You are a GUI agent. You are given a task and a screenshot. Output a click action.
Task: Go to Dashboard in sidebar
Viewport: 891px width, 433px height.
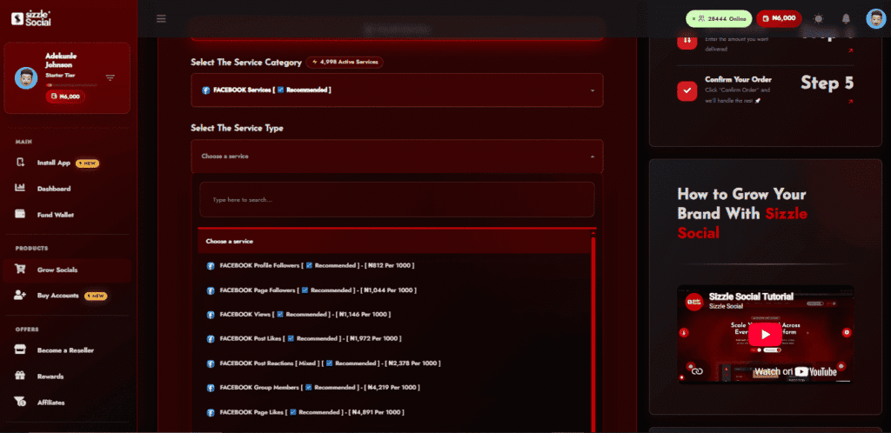point(53,189)
